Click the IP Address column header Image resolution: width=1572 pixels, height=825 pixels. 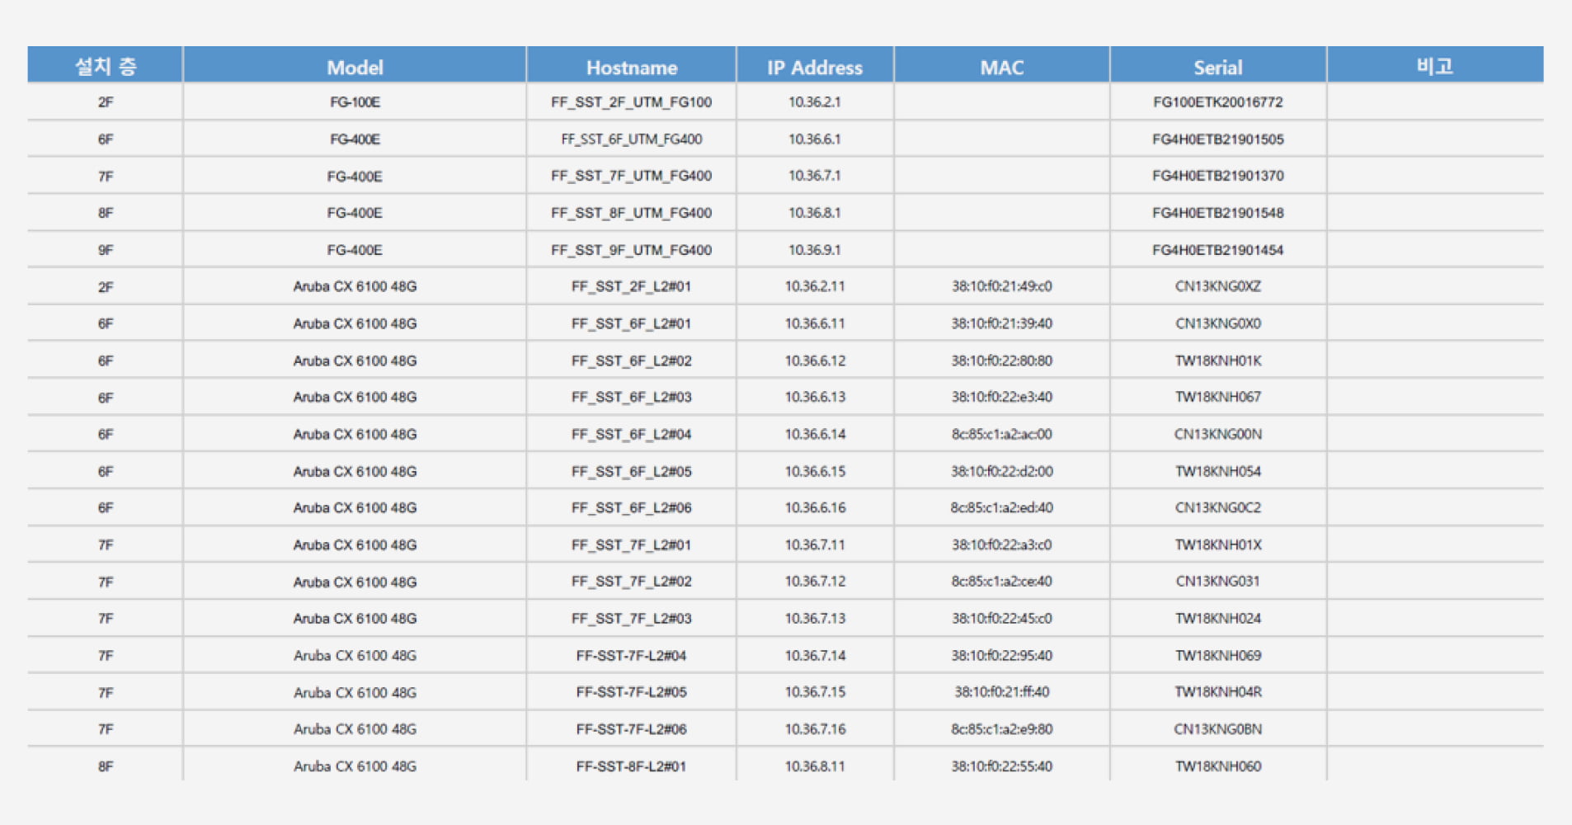click(x=814, y=67)
